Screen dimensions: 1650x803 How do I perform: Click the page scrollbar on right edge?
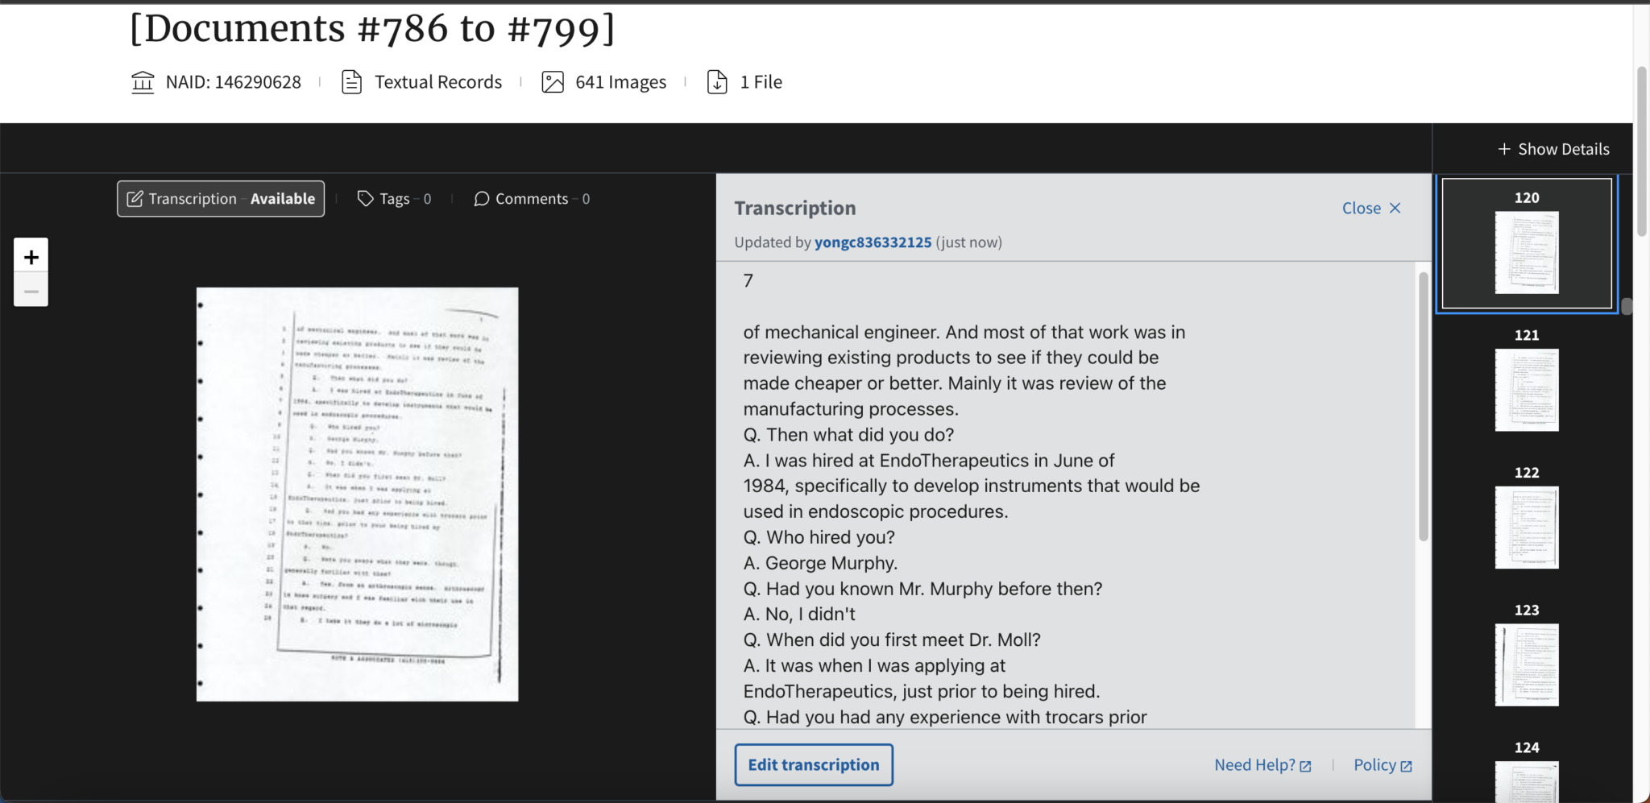1642,152
